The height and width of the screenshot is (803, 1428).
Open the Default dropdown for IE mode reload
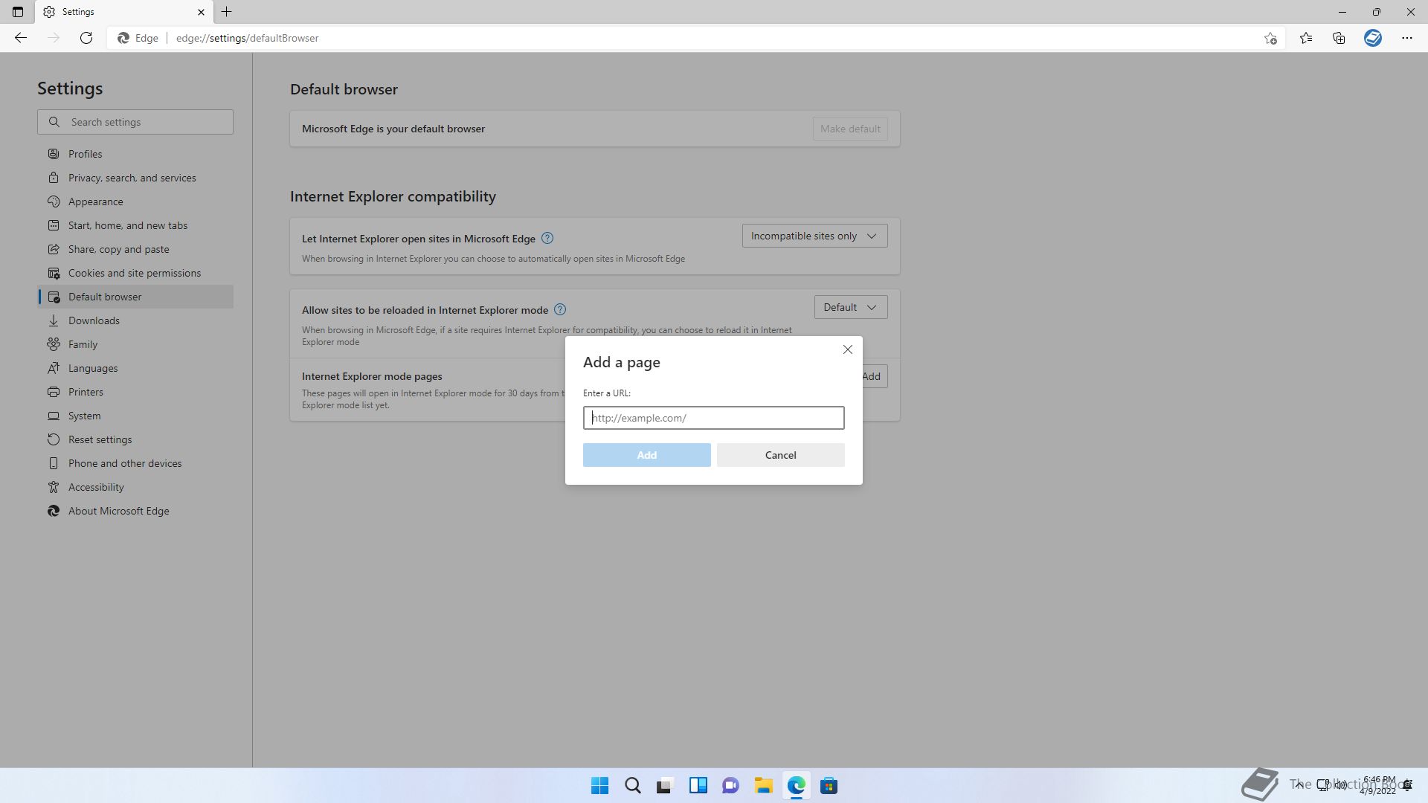851,307
